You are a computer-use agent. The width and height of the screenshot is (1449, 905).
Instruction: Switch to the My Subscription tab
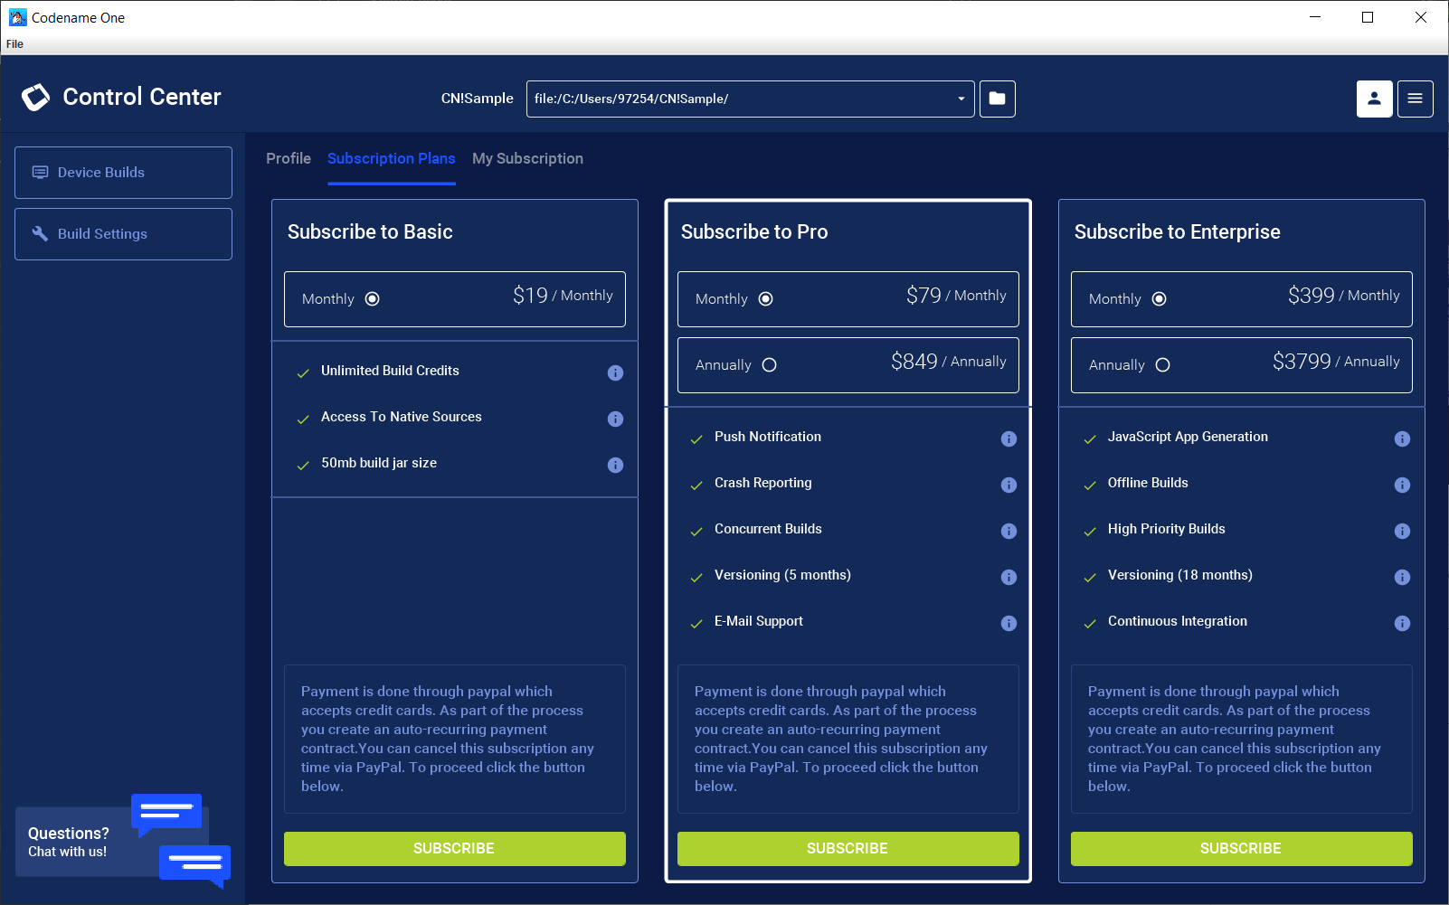click(527, 158)
